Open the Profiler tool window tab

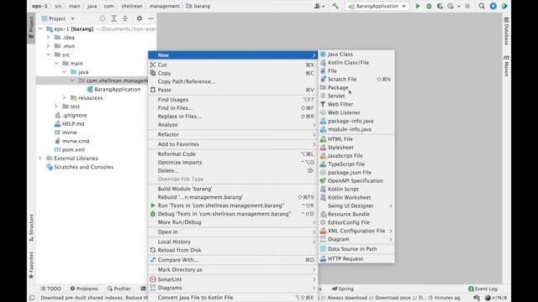click(x=119, y=289)
